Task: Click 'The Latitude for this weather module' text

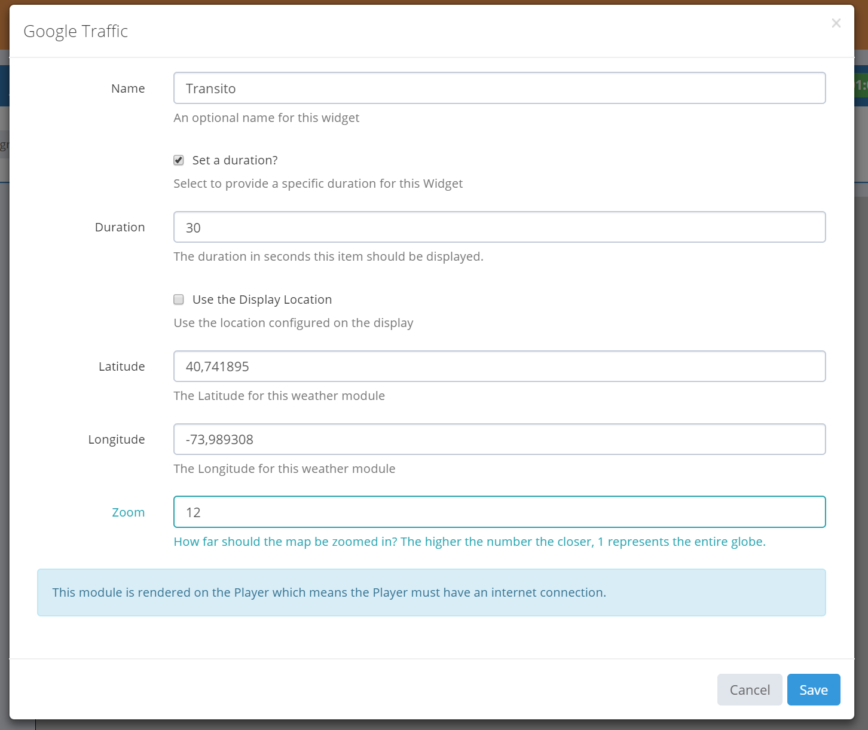Action: coord(279,396)
